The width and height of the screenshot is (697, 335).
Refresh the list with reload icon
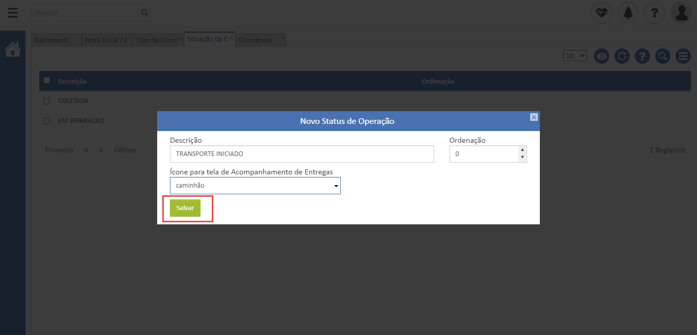pos(621,56)
